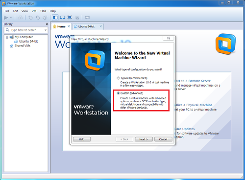Open the Snapshot Manager toolbar icon
The width and height of the screenshot is (245, 180).
[45, 18]
